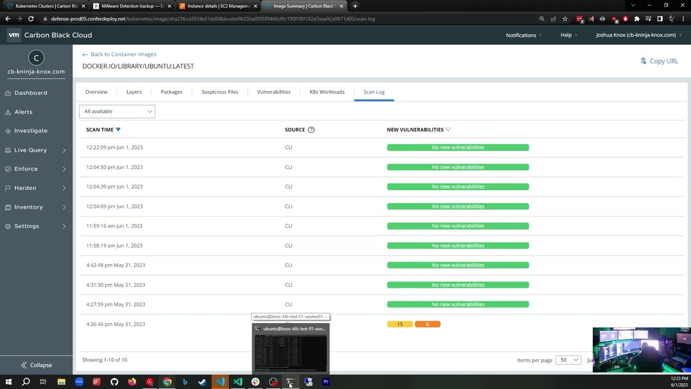Click the browser reload icon
Image resolution: width=691 pixels, height=389 pixels.
coord(31,19)
